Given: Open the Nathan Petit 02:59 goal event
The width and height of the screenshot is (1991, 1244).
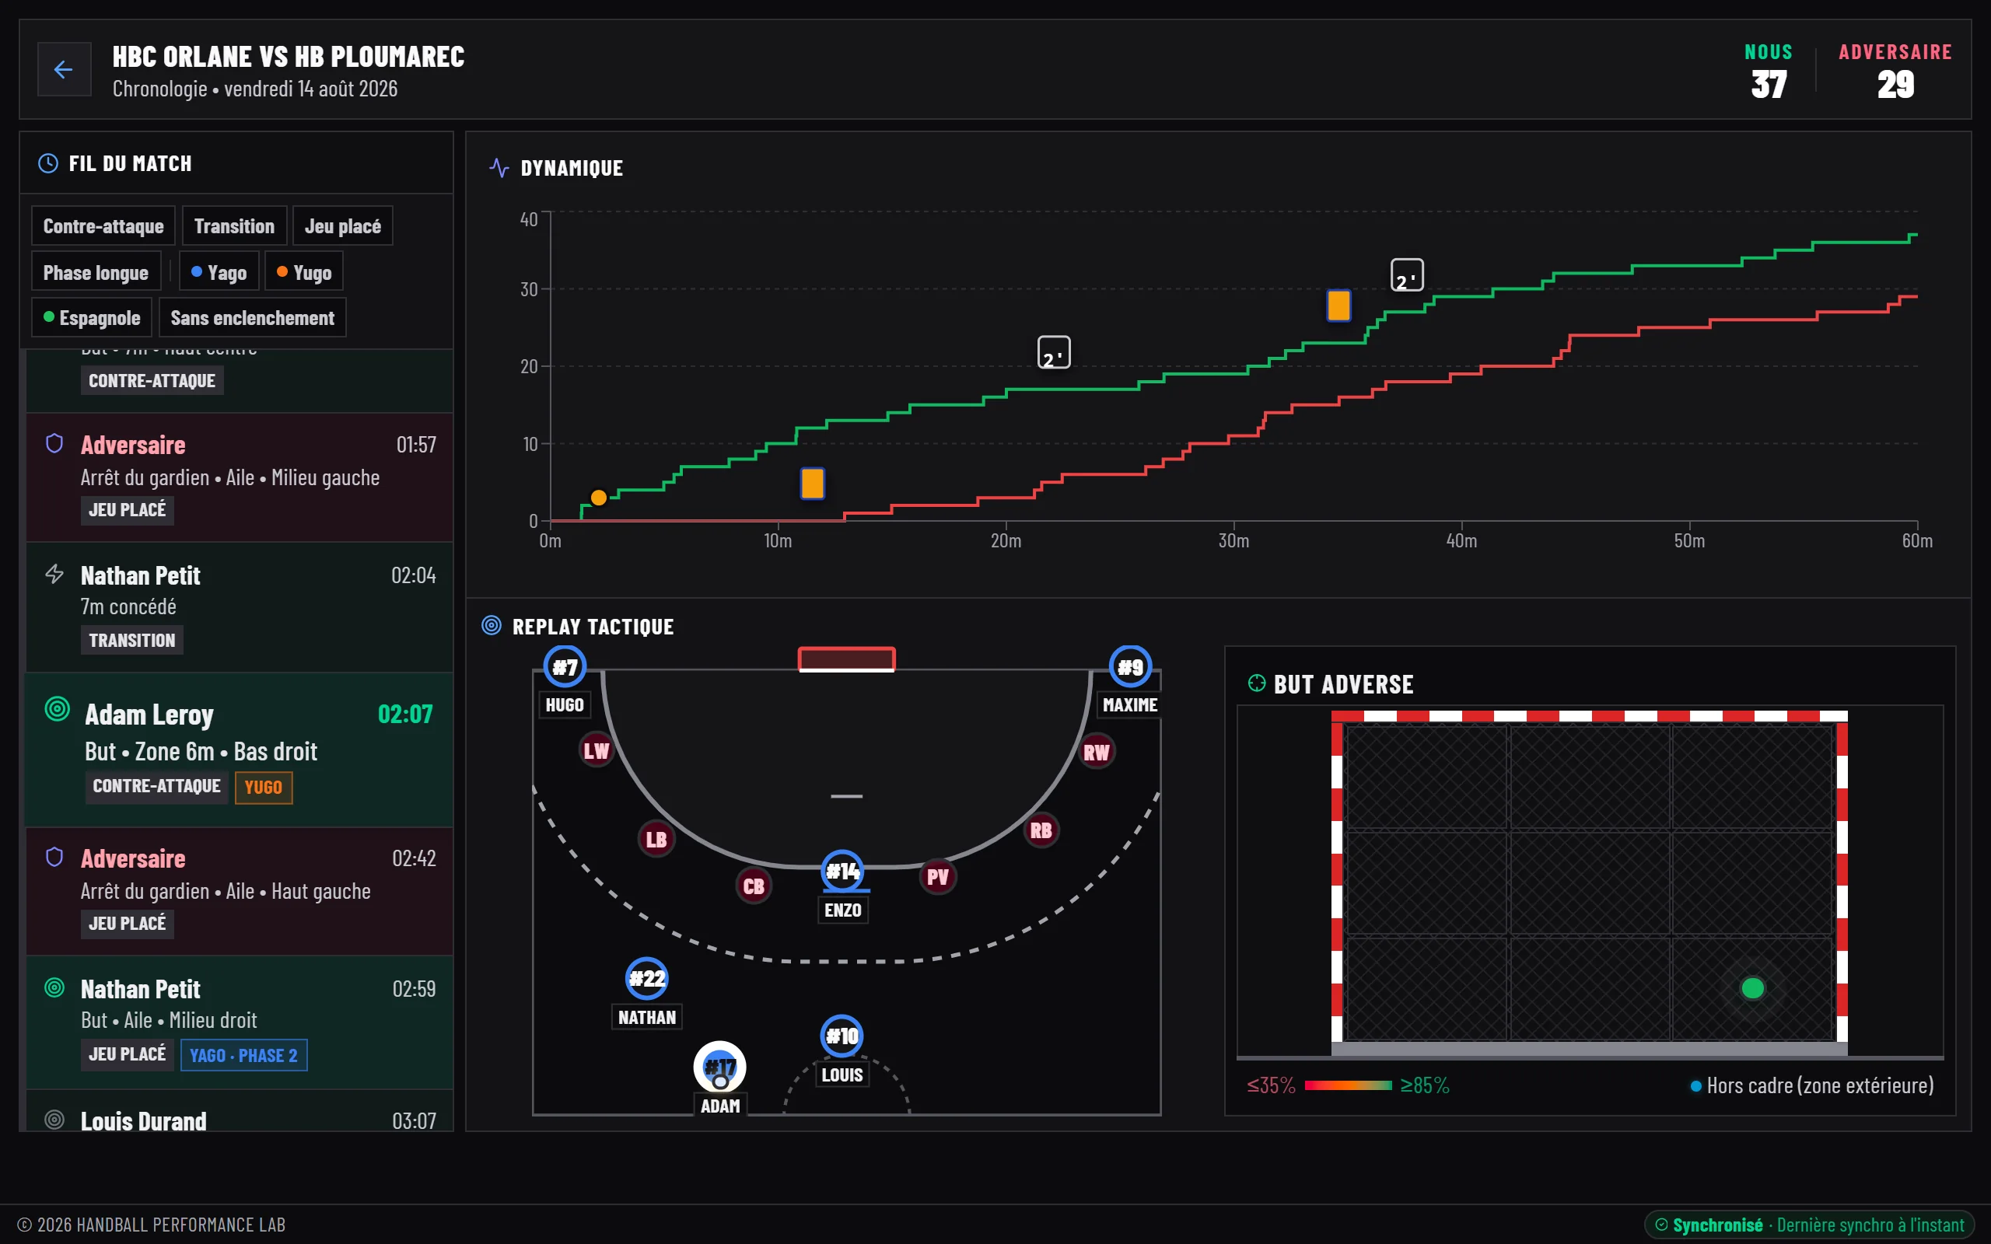Looking at the screenshot, I should click(x=239, y=1022).
